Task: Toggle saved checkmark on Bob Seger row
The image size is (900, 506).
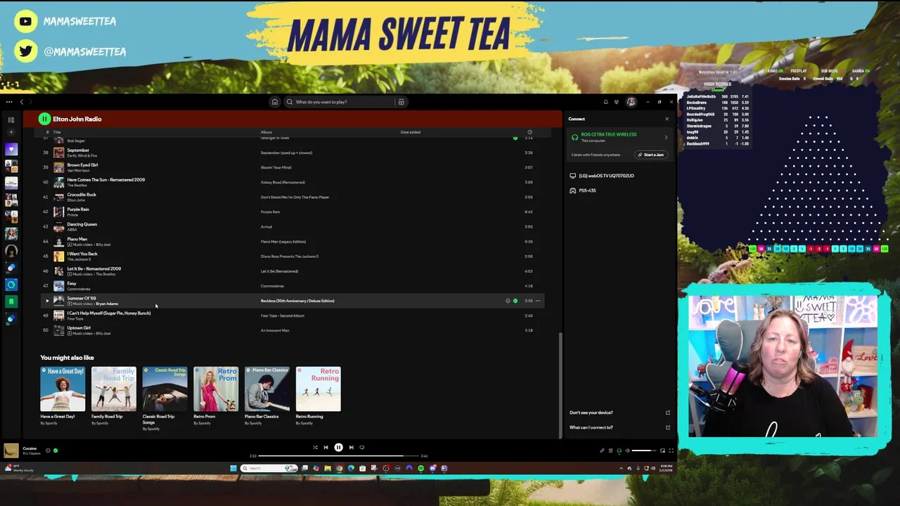Action: coord(515,138)
